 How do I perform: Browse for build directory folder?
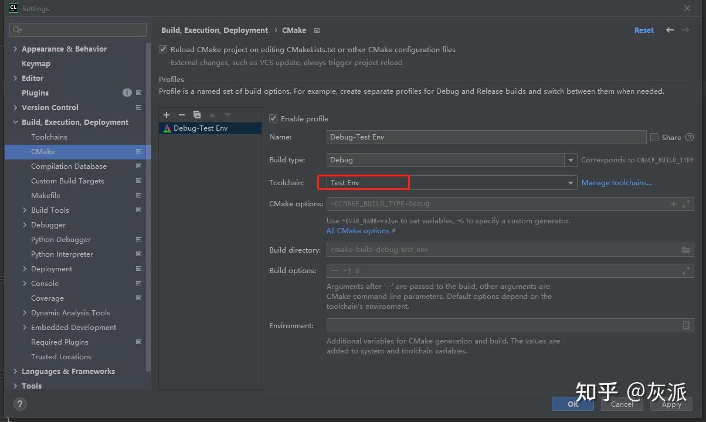[686, 250]
